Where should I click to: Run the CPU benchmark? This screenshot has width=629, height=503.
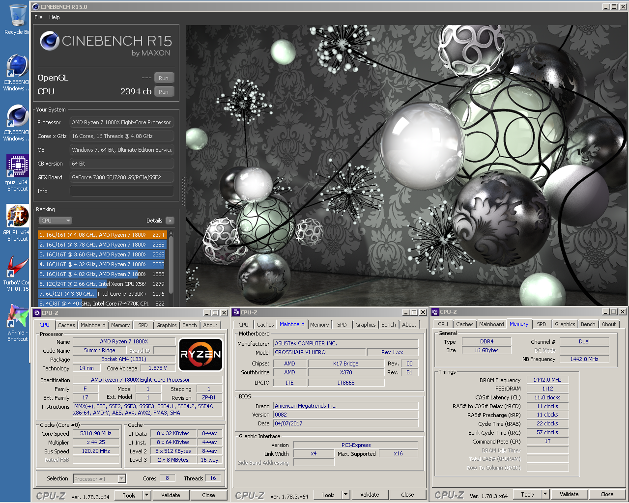(x=164, y=92)
